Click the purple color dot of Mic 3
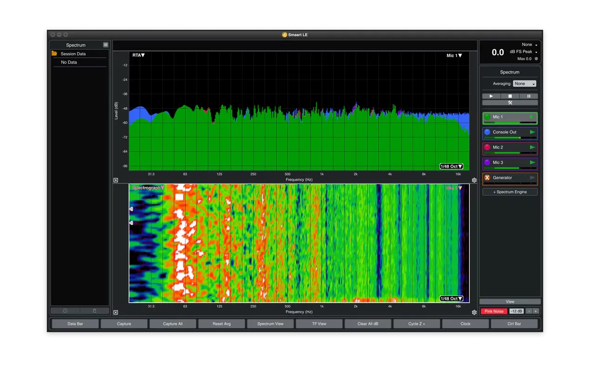590x365 pixels. click(x=487, y=162)
